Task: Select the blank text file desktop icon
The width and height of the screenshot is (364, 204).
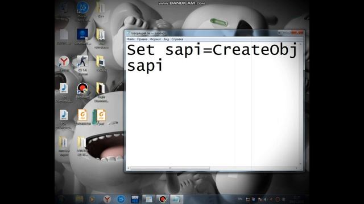Action: (64, 35)
